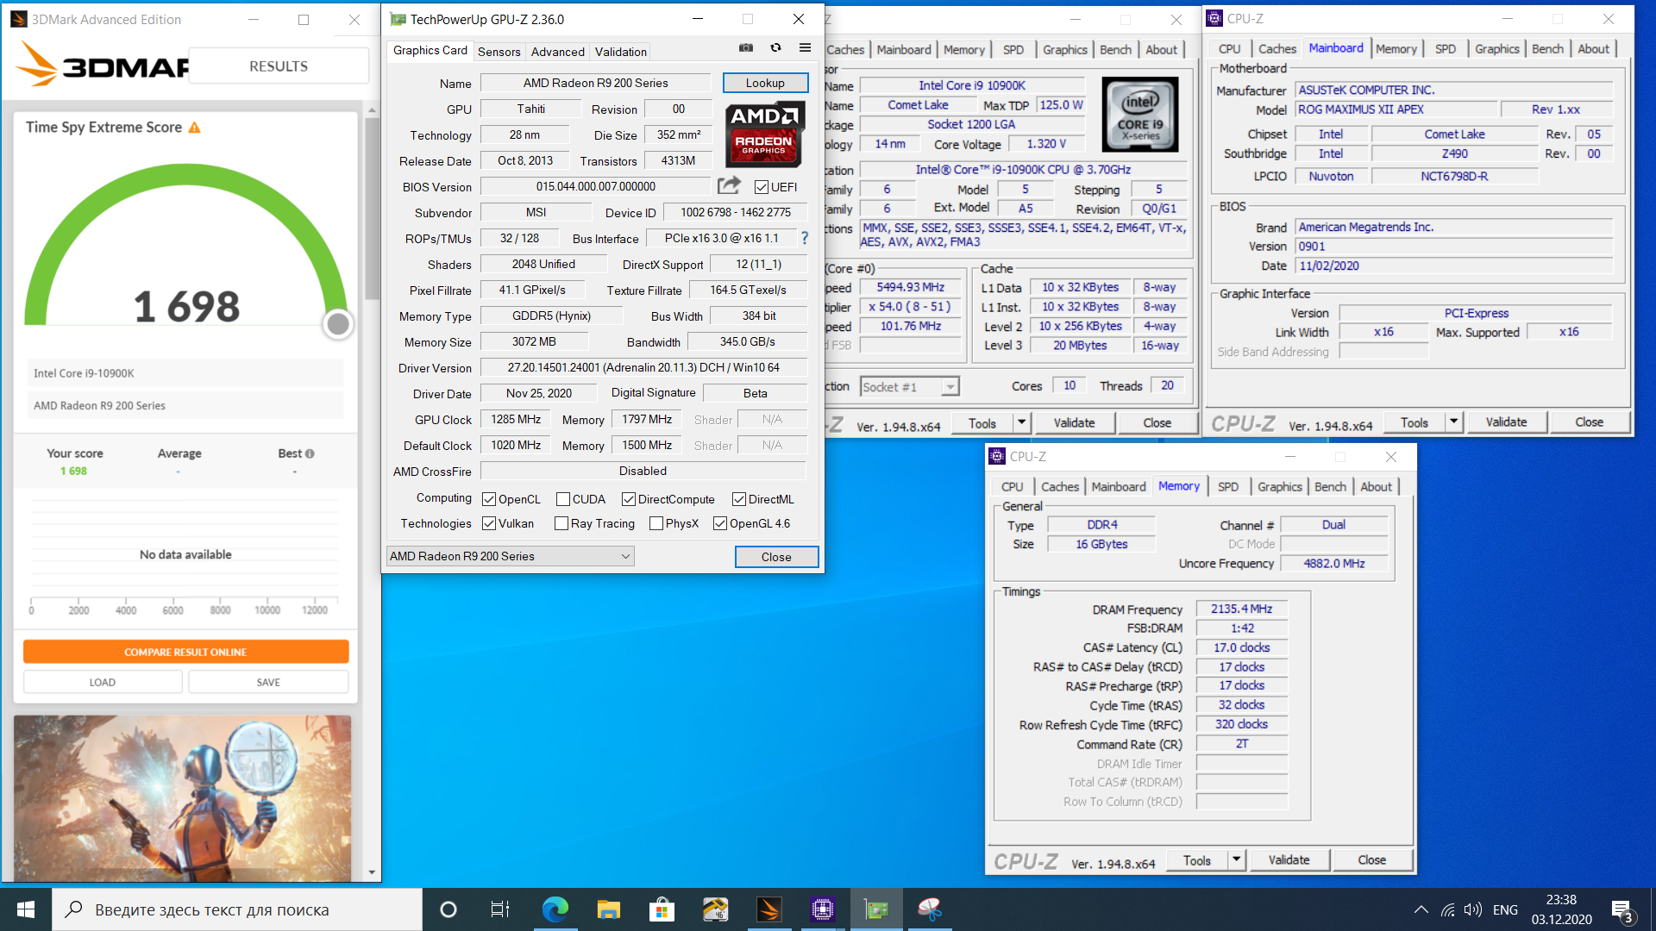
Task: Toggle the OpenCL checkbox
Action: [489, 499]
